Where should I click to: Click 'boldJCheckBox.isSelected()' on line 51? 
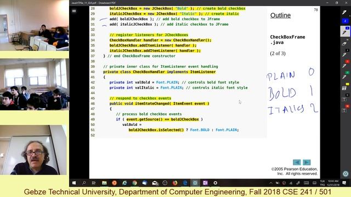156,130
